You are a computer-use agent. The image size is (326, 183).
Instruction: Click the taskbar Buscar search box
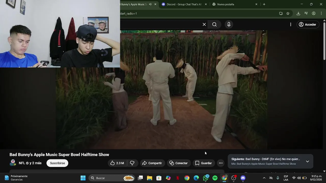pos(112,178)
